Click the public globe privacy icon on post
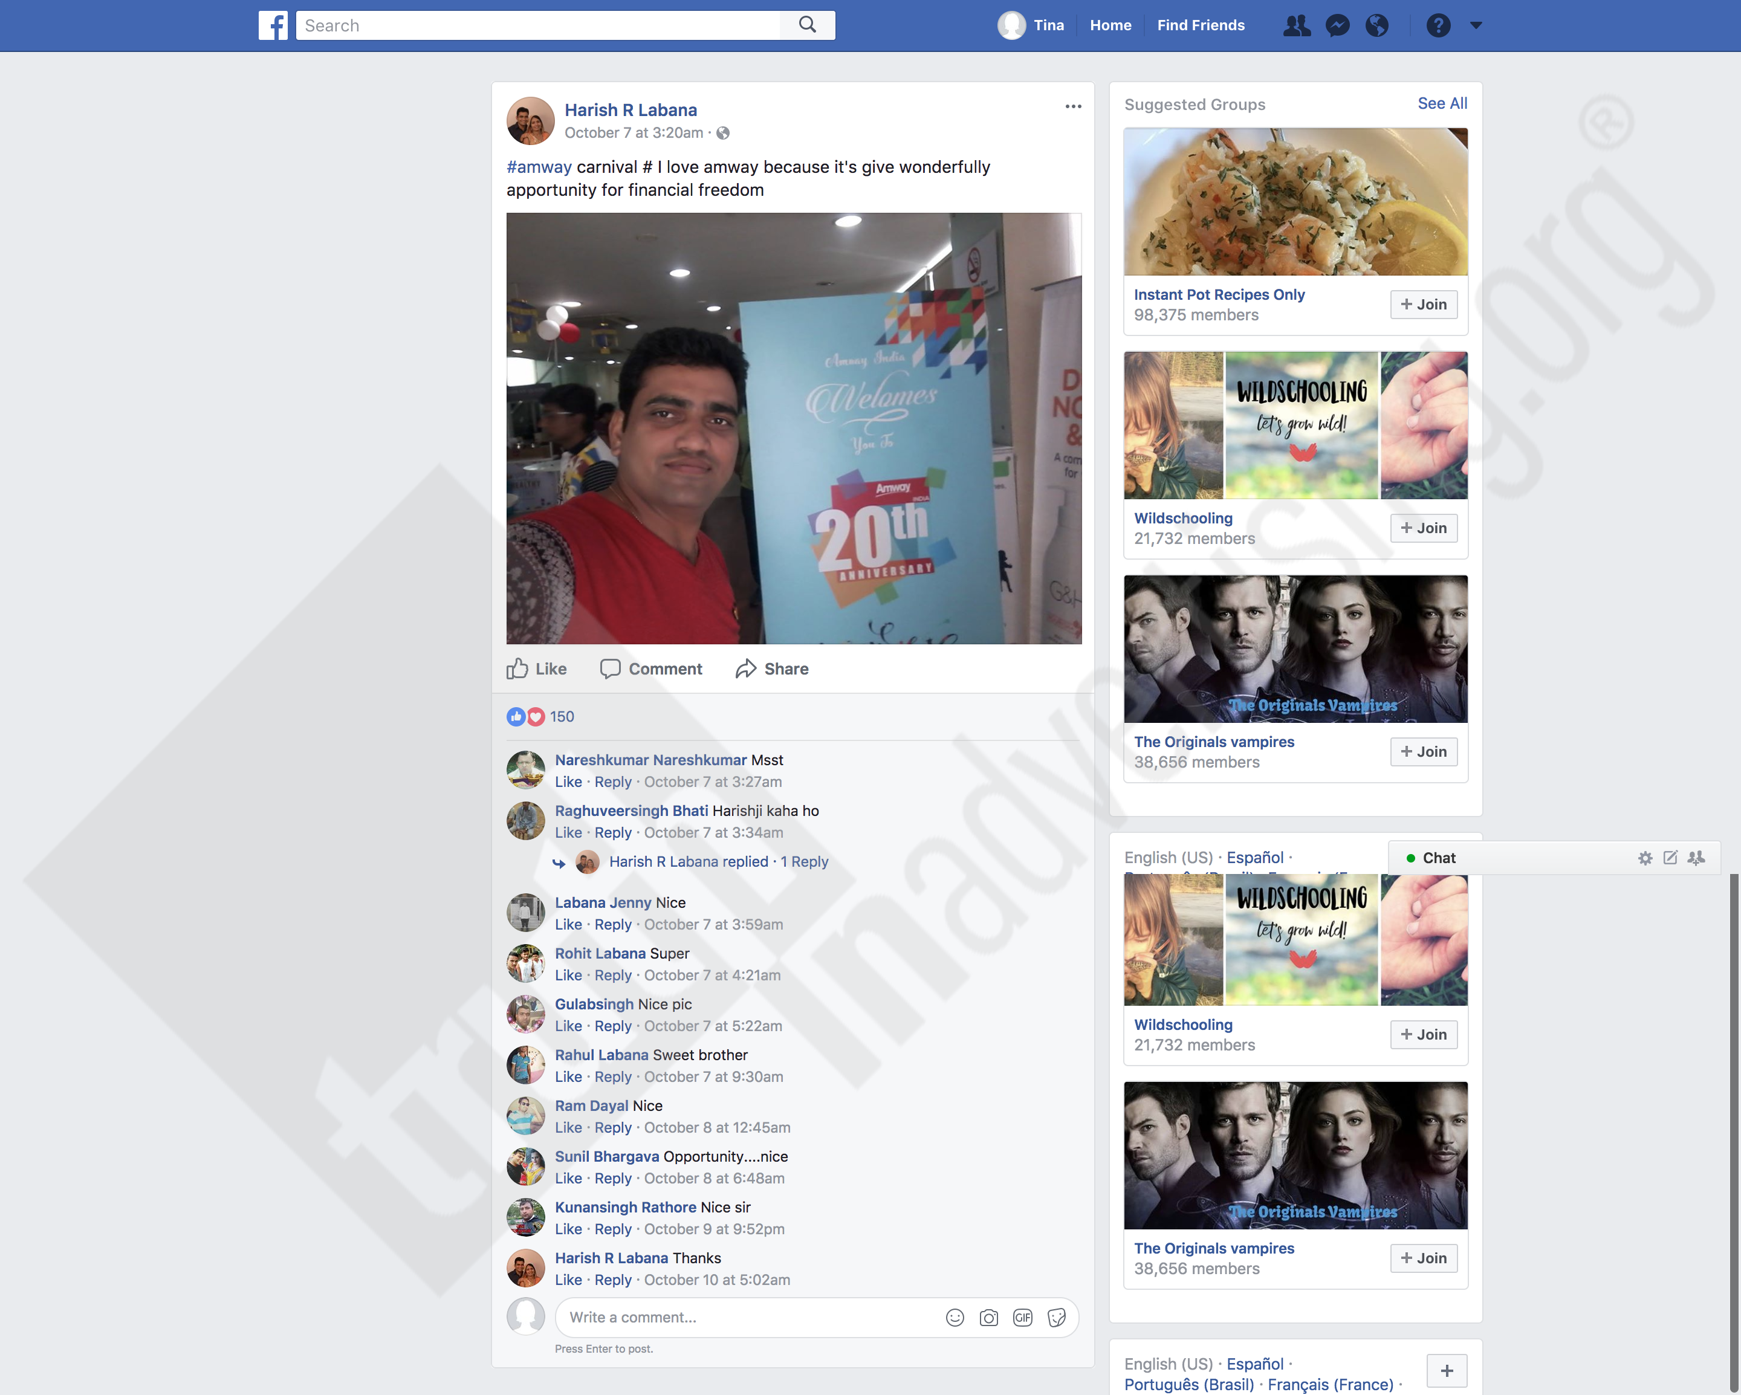Screen dimensions: 1741x1395 click(723, 132)
